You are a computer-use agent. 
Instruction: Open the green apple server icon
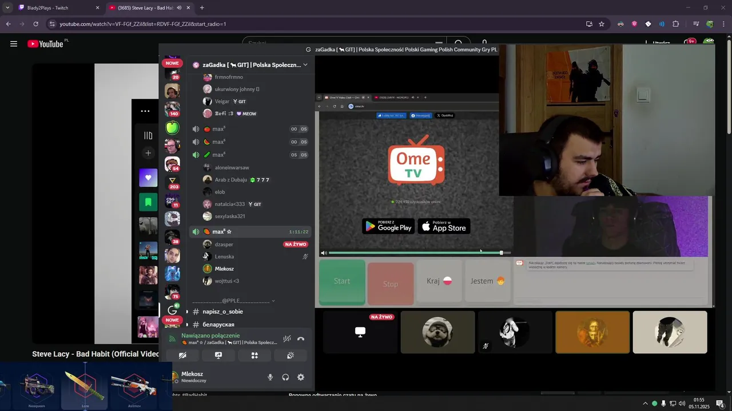[x=172, y=127]
